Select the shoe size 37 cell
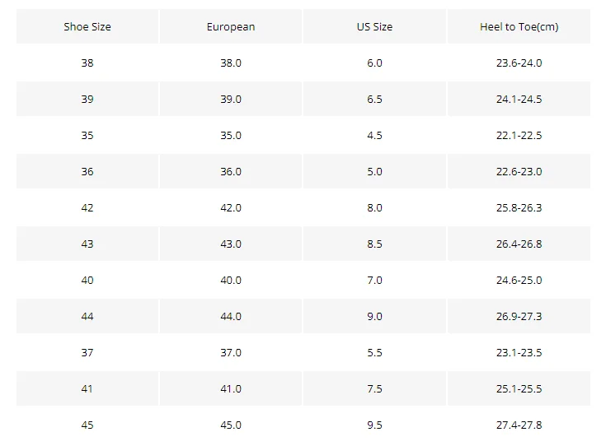Image resolution: width=606 pixels, height=446 pixels. (87, 353)
